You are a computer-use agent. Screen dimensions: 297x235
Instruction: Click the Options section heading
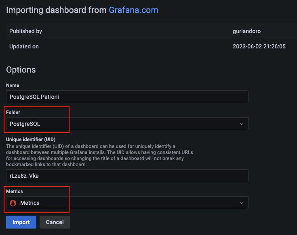21,70
